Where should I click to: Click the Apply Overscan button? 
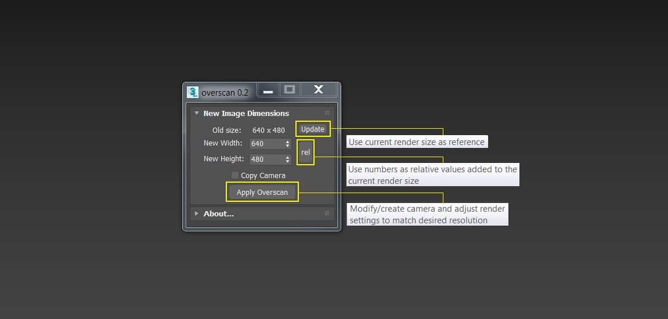coord(262,192)
